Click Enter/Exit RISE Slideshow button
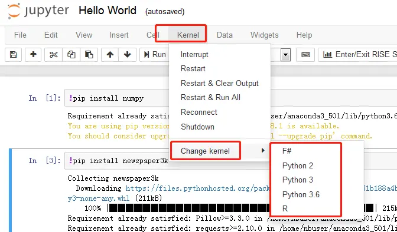This screenshot has height=232, width=397. 357,55
